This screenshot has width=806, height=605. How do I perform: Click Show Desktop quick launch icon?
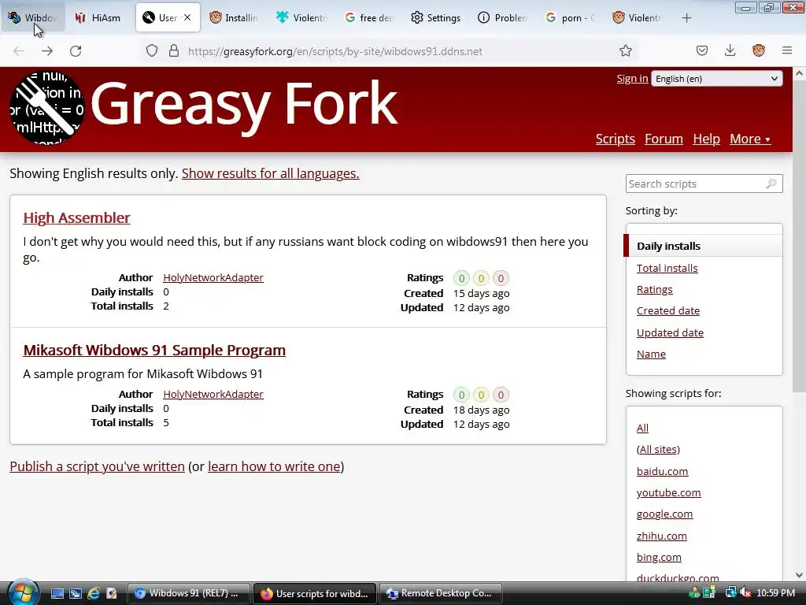(57, 594)
